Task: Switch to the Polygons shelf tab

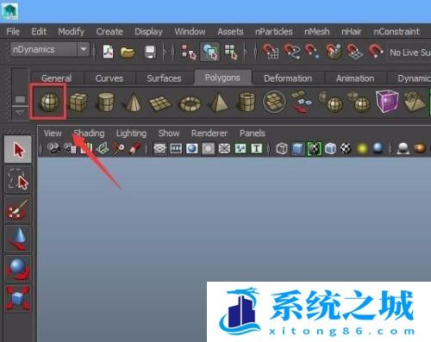Action: tap(222, 78)
